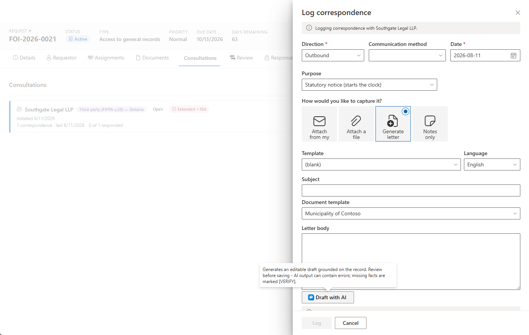529x335 pixels.
Task: Choose the Notes only option
Action: 430,124
